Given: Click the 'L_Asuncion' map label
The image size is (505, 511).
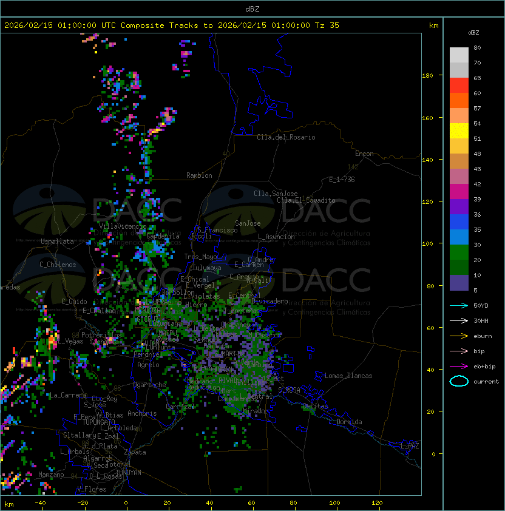Looking at the screenshot, I should tap(276, 237).
